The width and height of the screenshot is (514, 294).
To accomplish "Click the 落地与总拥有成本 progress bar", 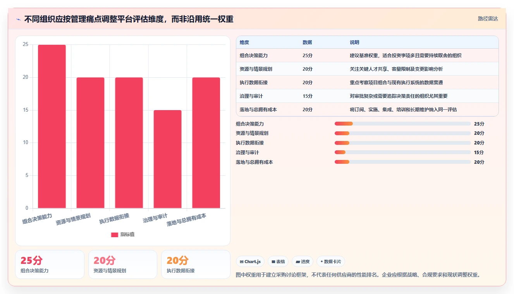I will 403,162.
